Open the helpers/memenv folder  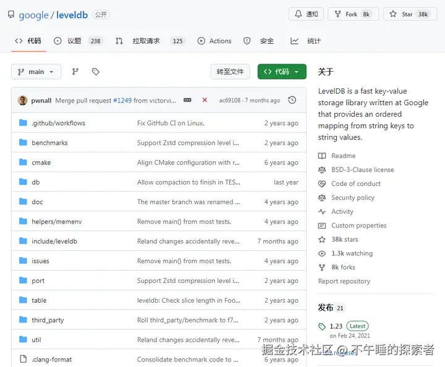57,222
